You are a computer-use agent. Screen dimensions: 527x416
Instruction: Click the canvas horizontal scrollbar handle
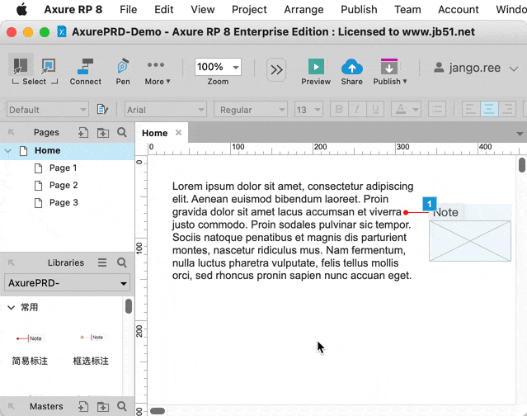[158, 411]
